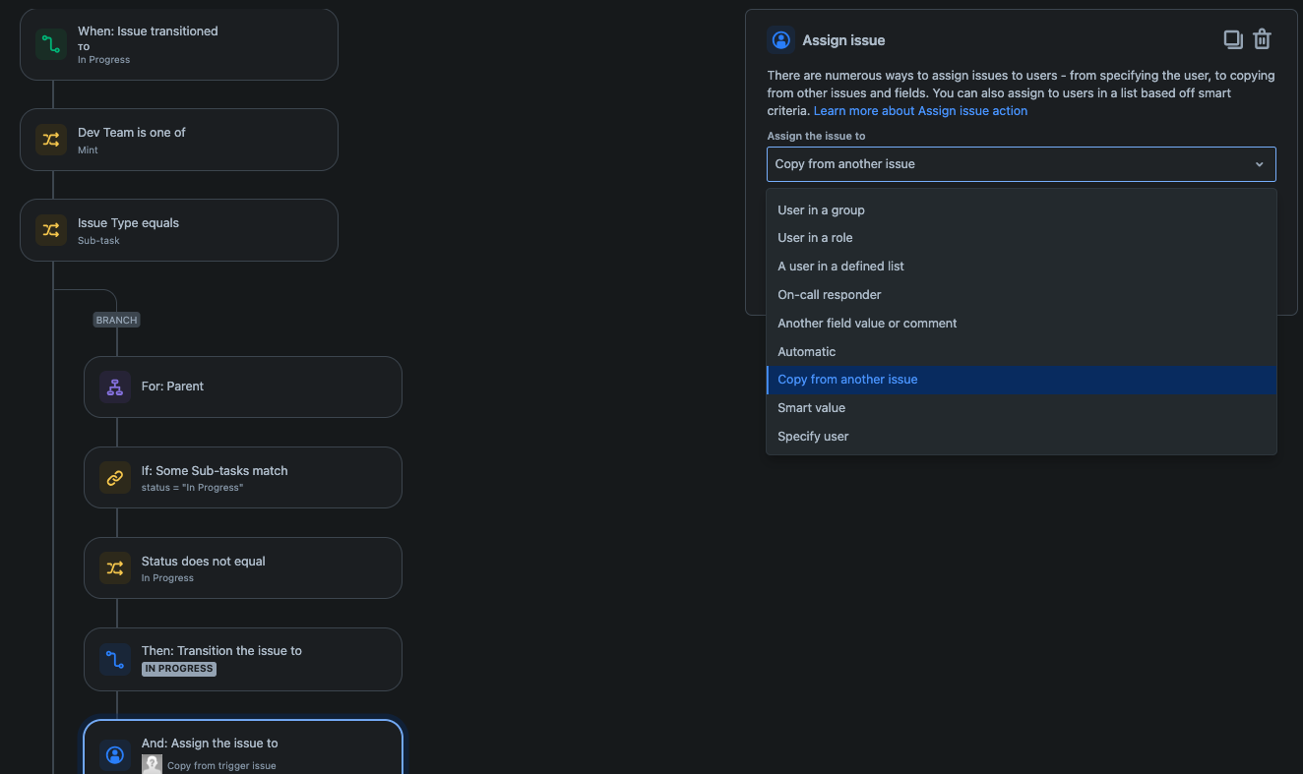Click the For: Parent branch icon

click(114, 387)
